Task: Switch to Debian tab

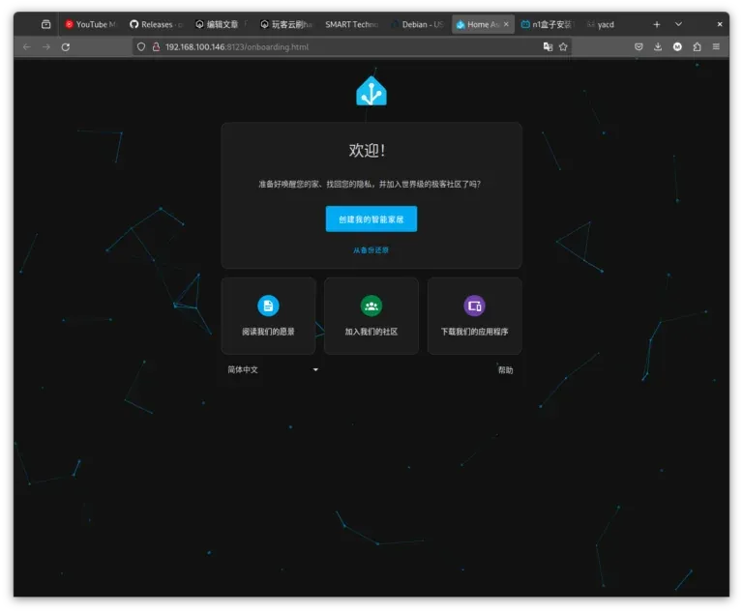Action: click(417, 24)
